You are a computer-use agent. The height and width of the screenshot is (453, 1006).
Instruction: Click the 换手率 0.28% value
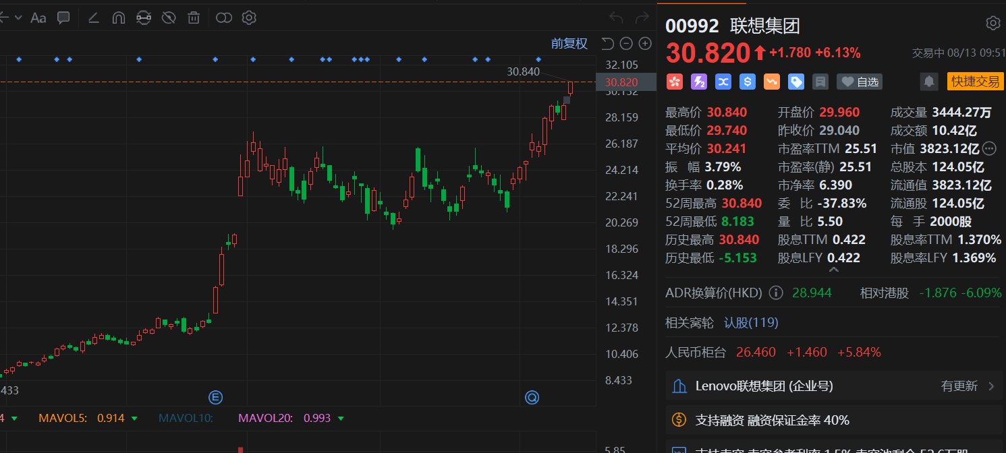point(724,185)
